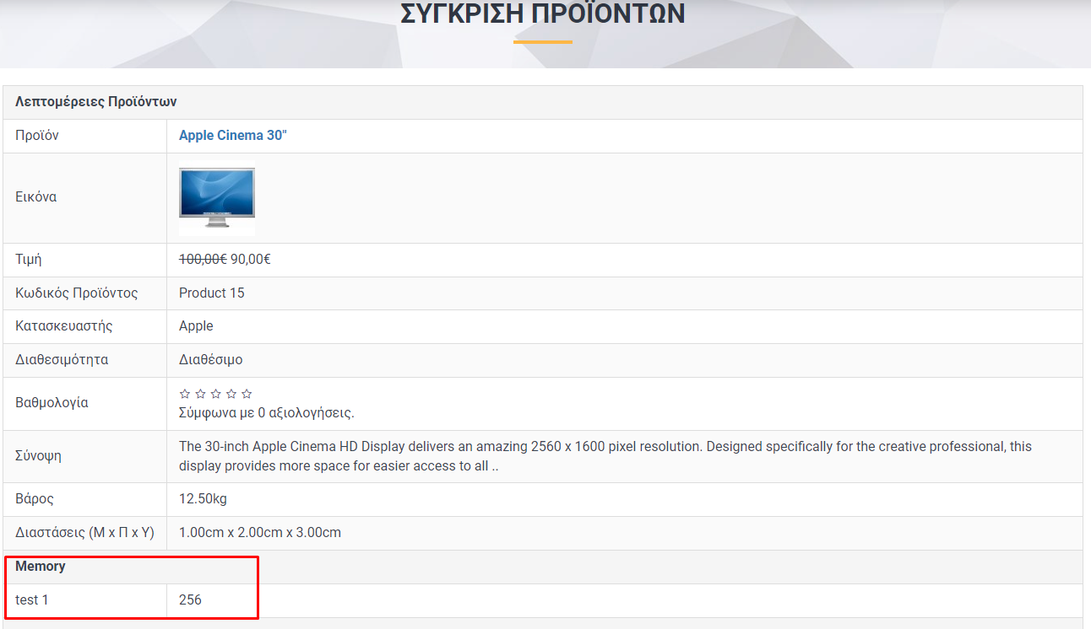The height and width of the screenshot is (629, 1091).
Task: Click the Διαστάσεις (Μ x Π x Υ) label
Action: tap(84, 533)
